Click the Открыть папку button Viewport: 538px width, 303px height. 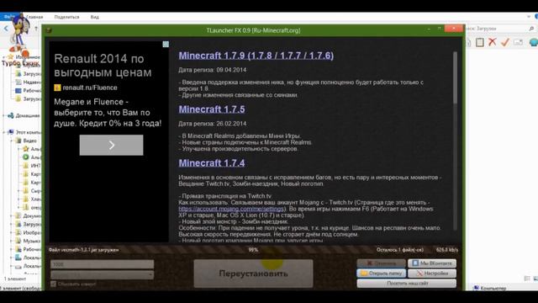(382, 274)
